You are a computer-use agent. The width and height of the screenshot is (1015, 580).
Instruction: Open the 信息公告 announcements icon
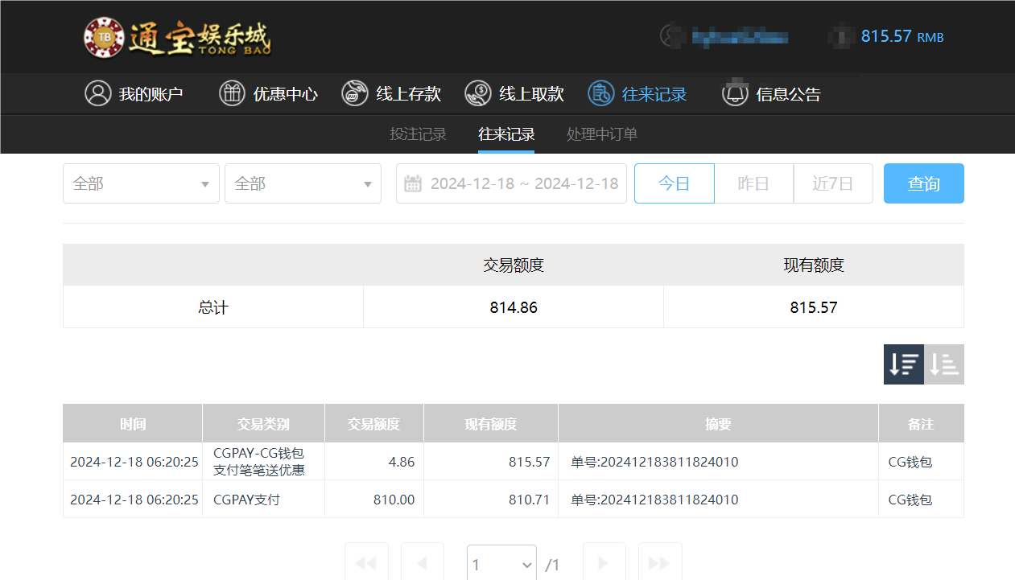click(x=734, y=93)
